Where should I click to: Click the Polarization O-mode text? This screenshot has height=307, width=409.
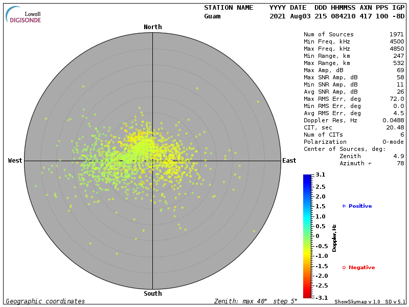397,142
